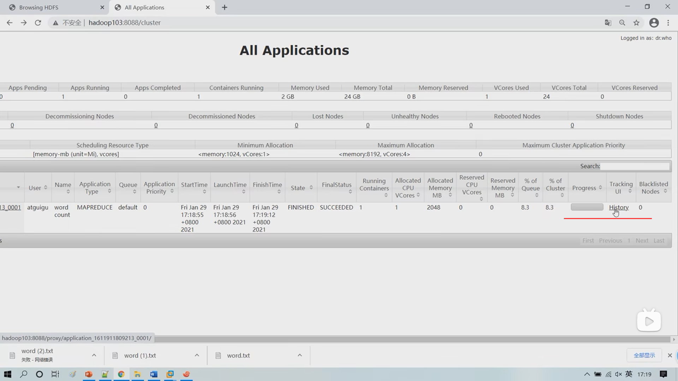Screen dimensions: 678x381
Task: Open the word.txt downloaded file
Action: 238,356
